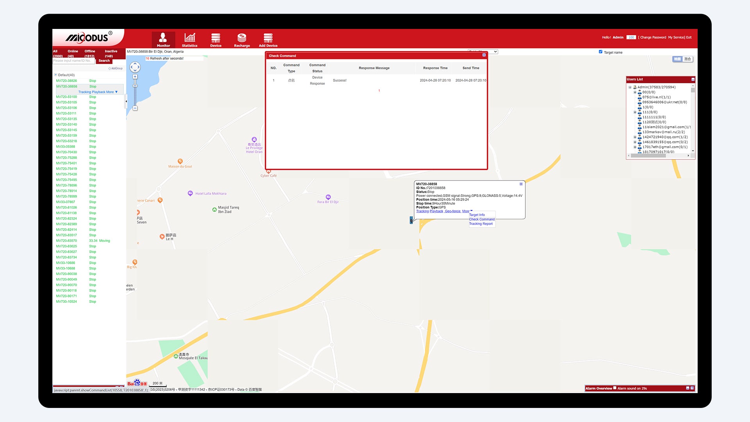Expand the 1424721940@qq.com user node
Image resolution: width=750 pixels, height=422 pixels.
(x=635, y=137)
